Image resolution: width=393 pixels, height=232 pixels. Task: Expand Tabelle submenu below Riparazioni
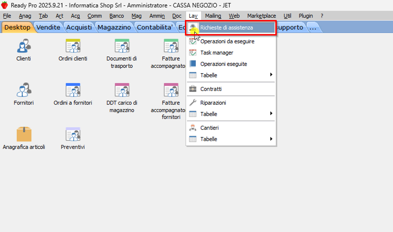[x=231, y=114]
